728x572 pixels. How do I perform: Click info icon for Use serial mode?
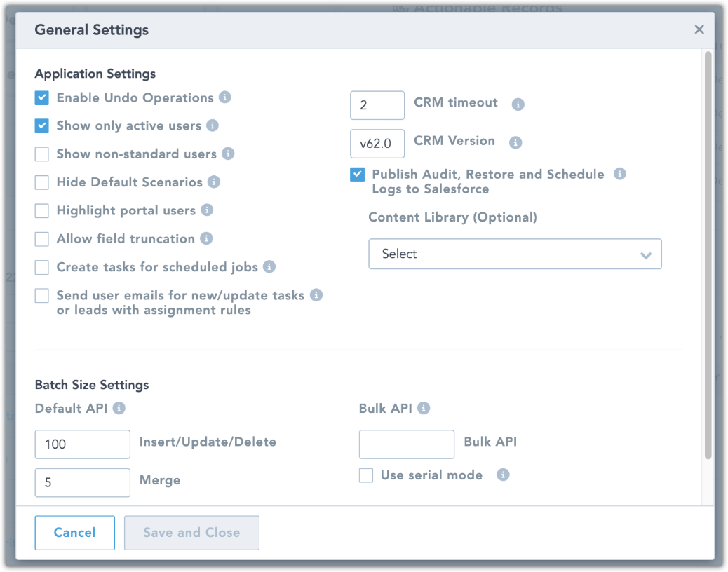coord(504,475)
